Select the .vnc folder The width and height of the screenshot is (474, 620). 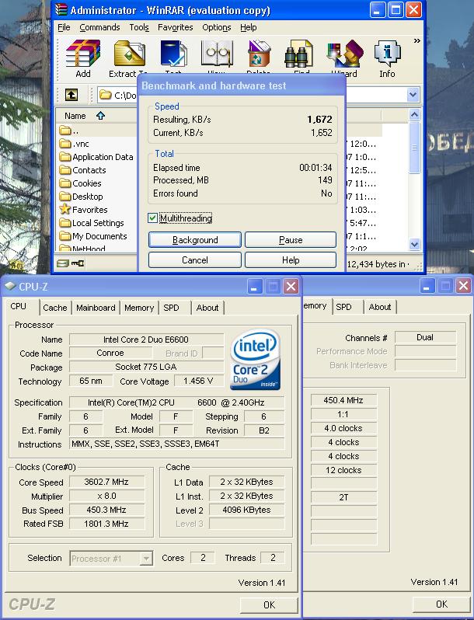point(75,144)
